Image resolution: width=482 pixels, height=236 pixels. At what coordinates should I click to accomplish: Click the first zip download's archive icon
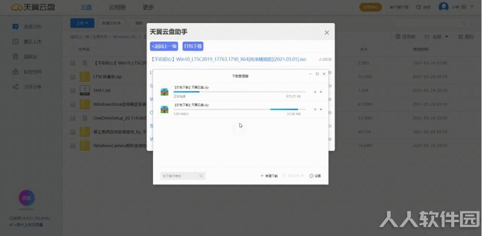point(165,92)
